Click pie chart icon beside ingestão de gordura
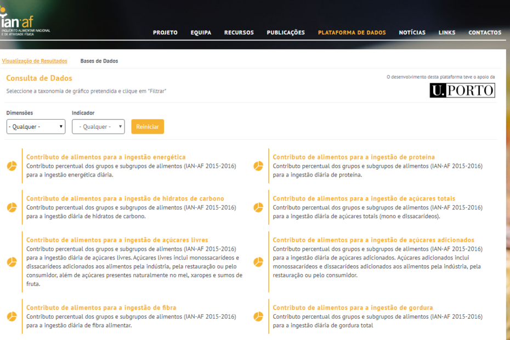Screen dimensions: 510x340 coord(258,316)
